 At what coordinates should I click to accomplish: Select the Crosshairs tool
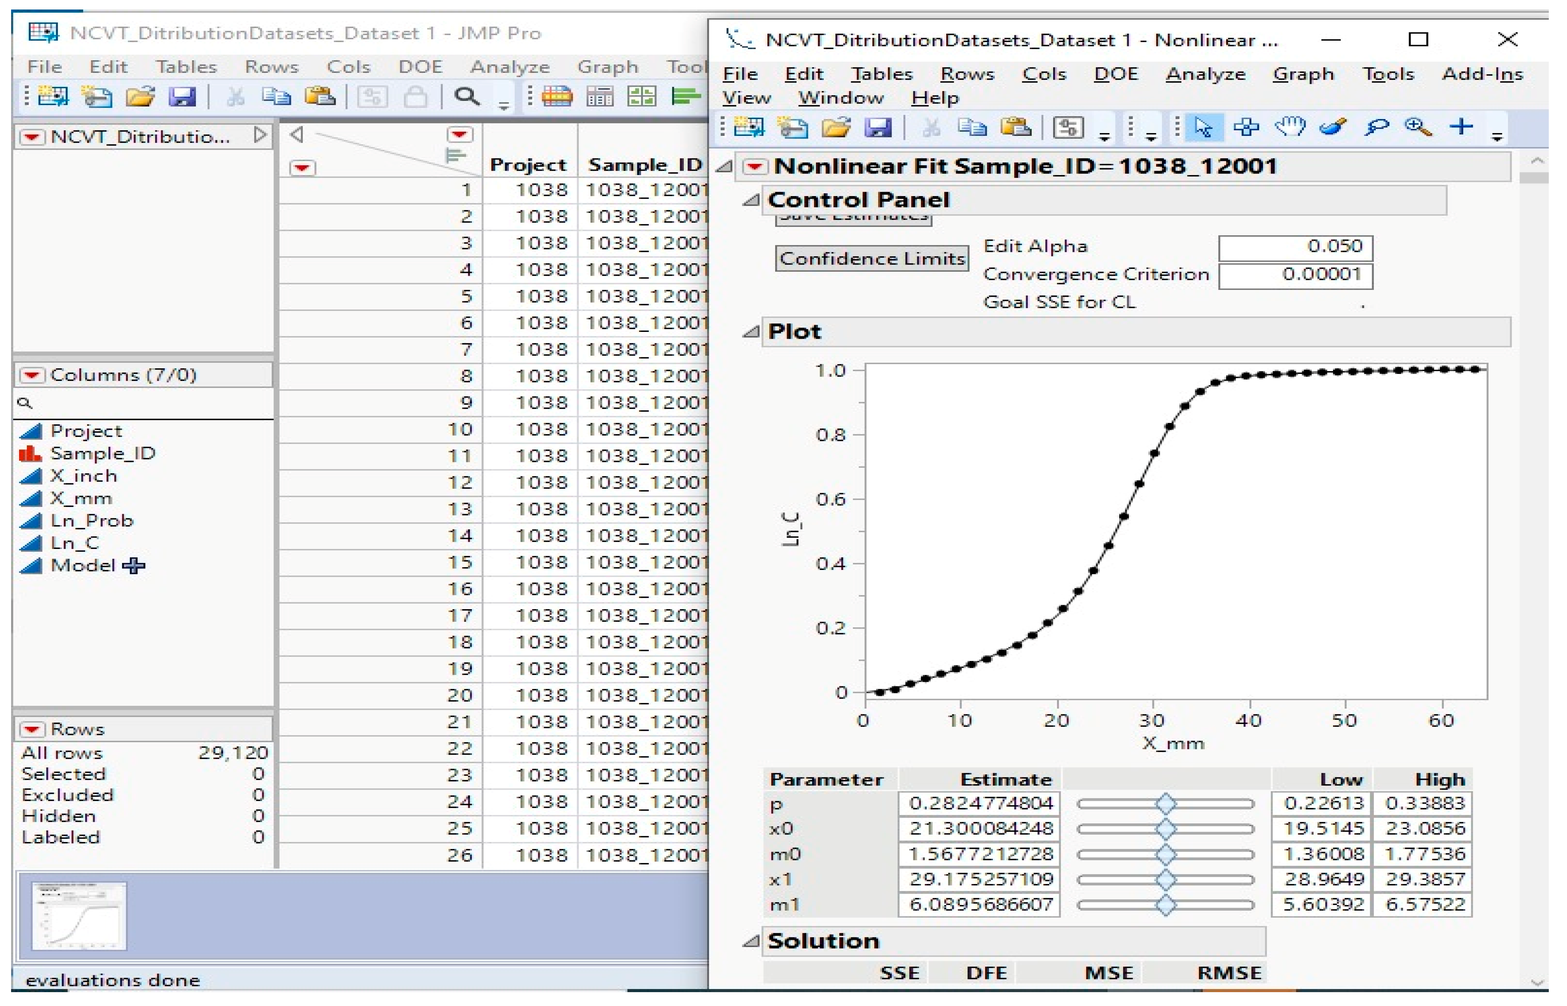point(1461,127)
